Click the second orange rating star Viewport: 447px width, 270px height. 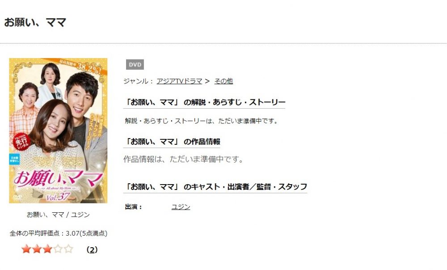[37, 249]
